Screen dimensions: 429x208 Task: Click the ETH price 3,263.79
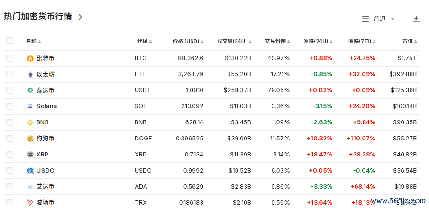tap(191, 74)
